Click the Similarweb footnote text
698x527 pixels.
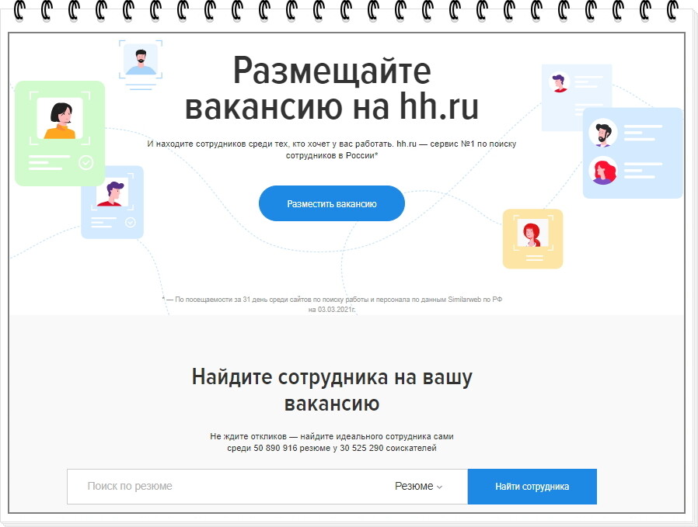tap(332, 304)
